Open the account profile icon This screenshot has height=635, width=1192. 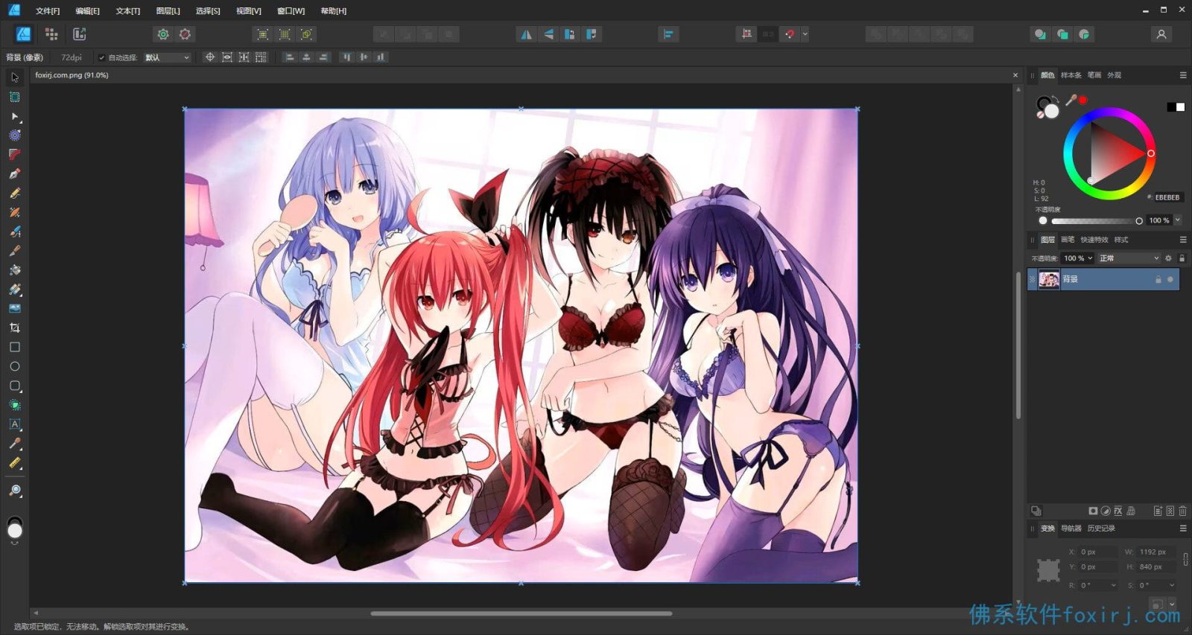click(x=1161, y=34)
